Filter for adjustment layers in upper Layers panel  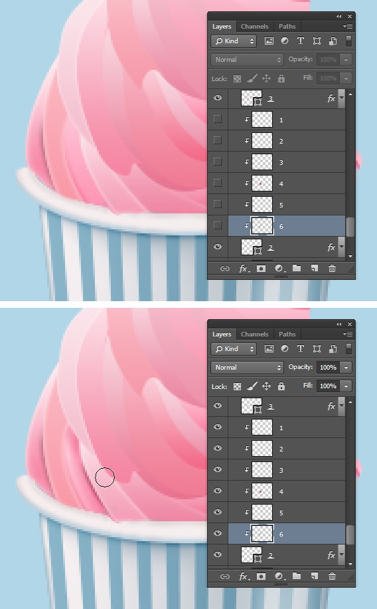click(x=285, y=41)
